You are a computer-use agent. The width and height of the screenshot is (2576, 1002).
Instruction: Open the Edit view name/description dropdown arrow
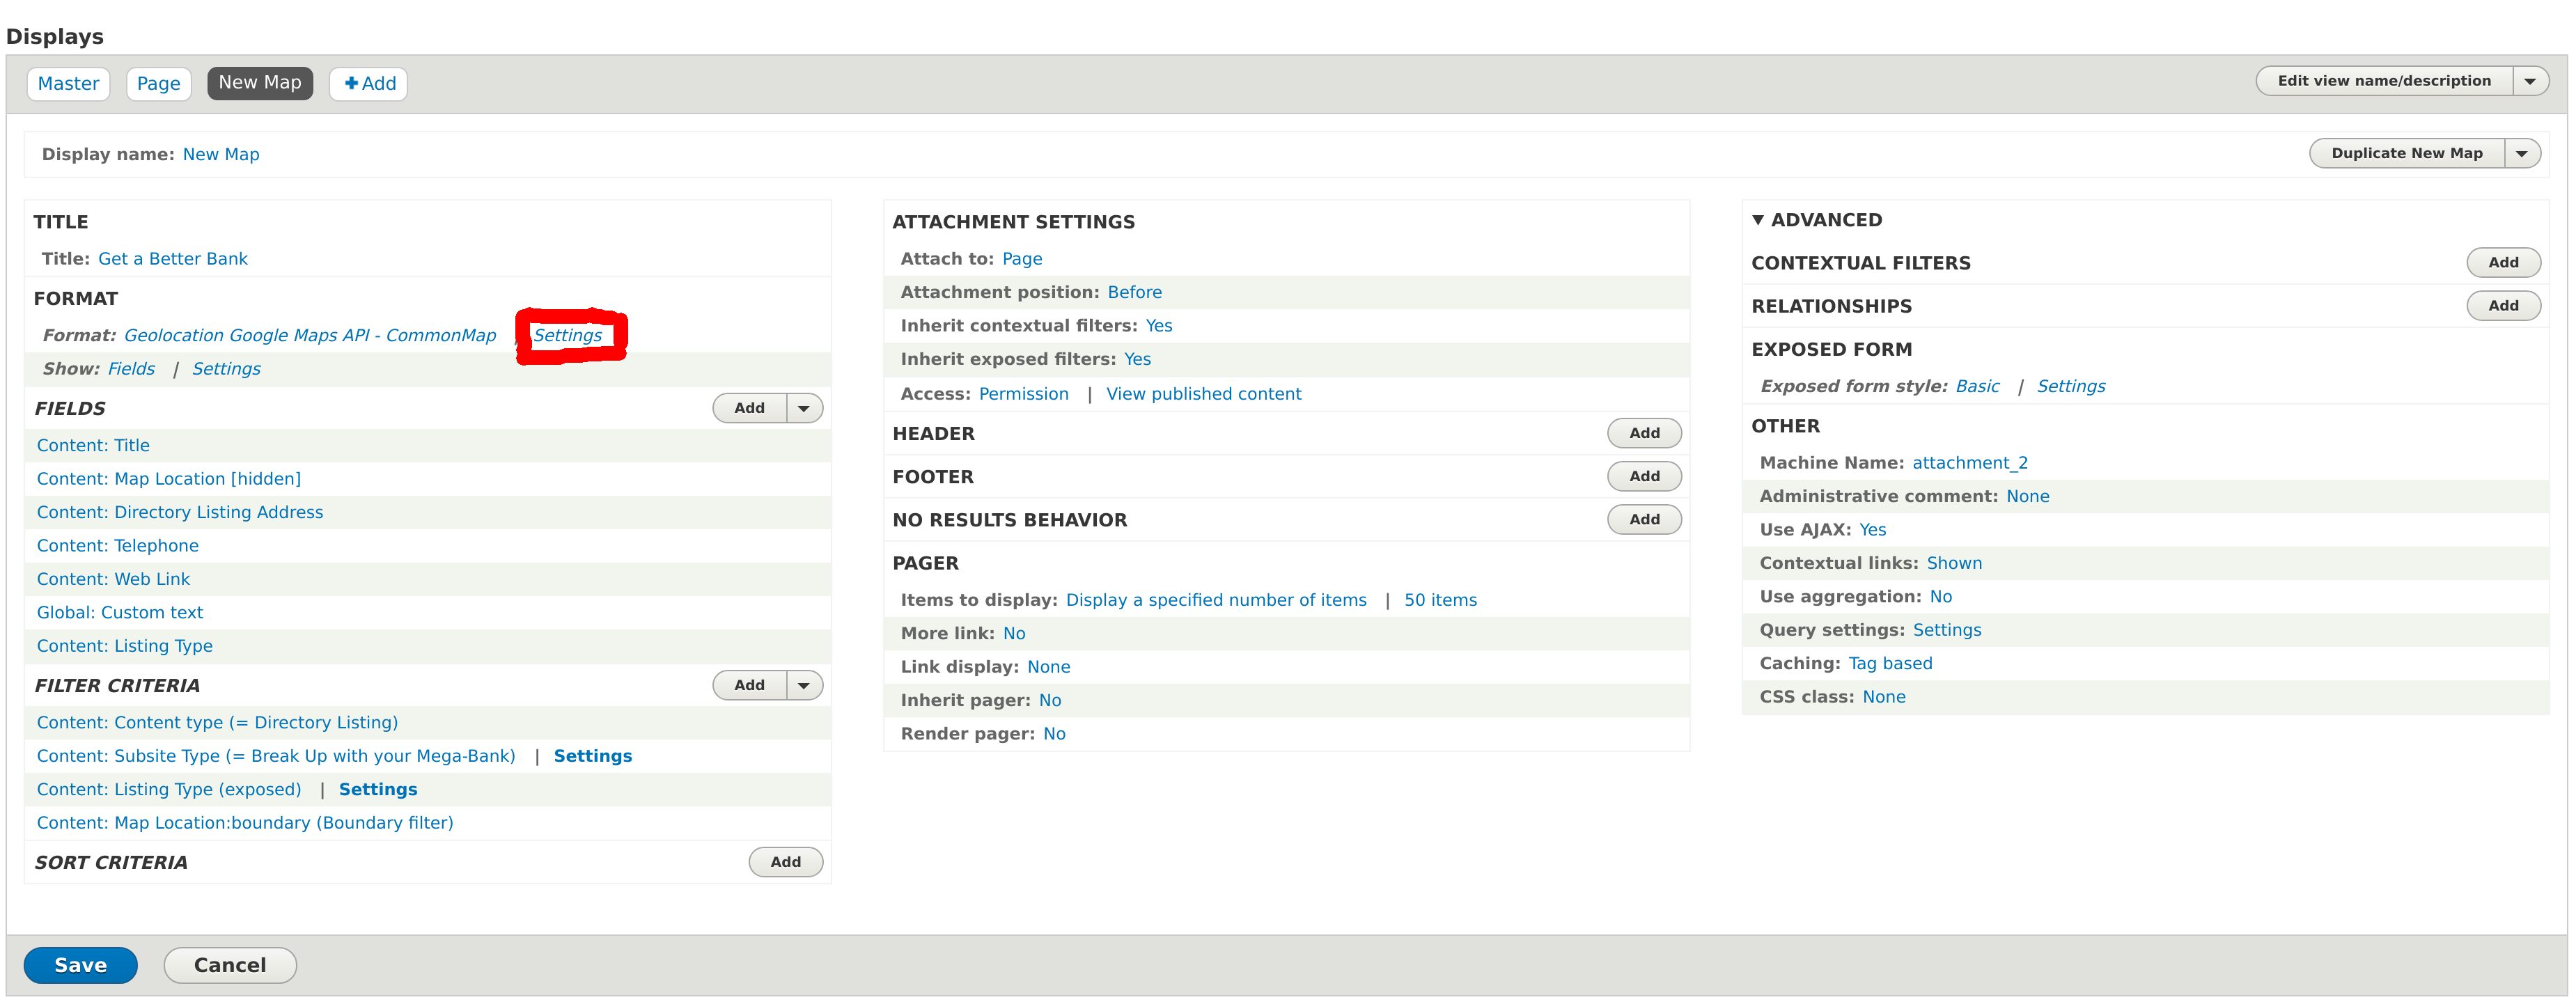(2529, 81)
